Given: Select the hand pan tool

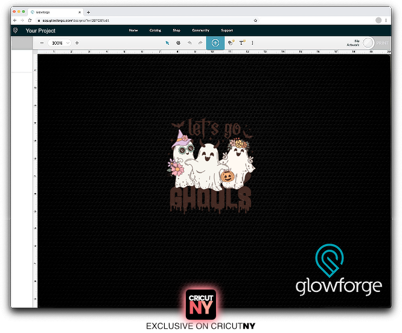Looking at the screenshot, I should pos(178,43).
